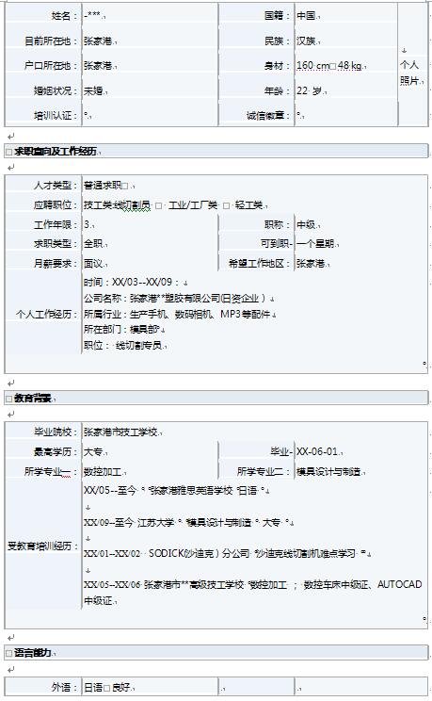This screenshot has height=701, width=432.
Task: Click the 外语 value 日语 良好
Action: pos(107,687)
